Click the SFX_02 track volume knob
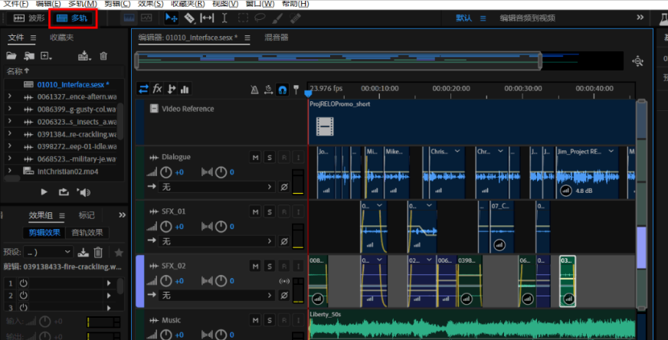The width and height of the screenshot is (668, 340). coord(165,281)
